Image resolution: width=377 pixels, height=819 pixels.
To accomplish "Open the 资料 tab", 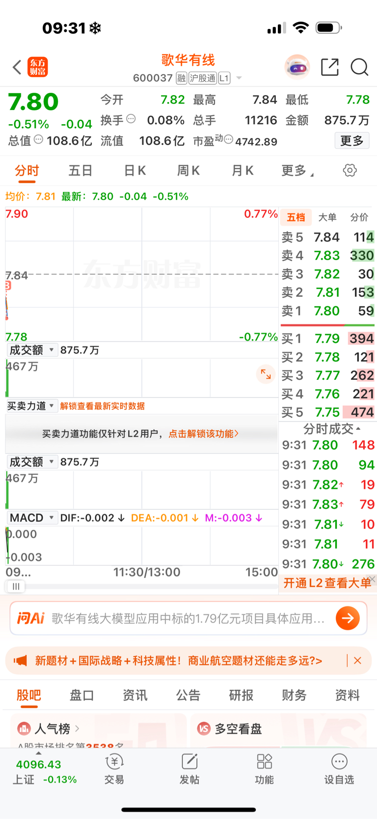I will (348, 695).
